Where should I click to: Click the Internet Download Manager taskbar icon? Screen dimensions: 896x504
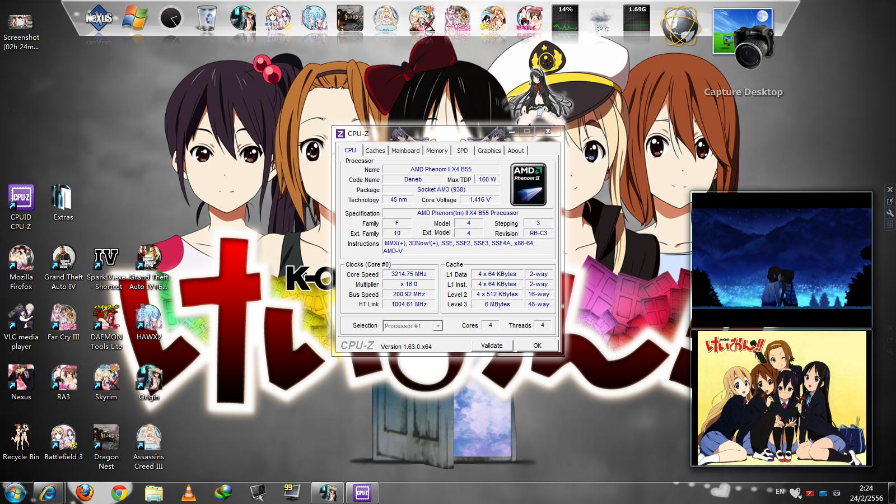coord(223,493)
